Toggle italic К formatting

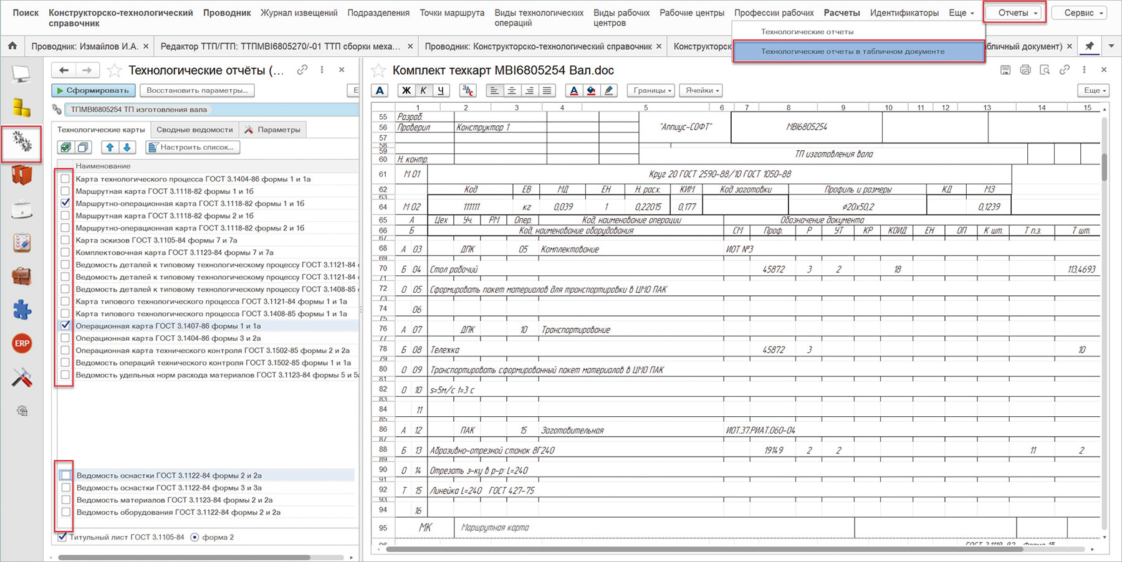point(423,90)
